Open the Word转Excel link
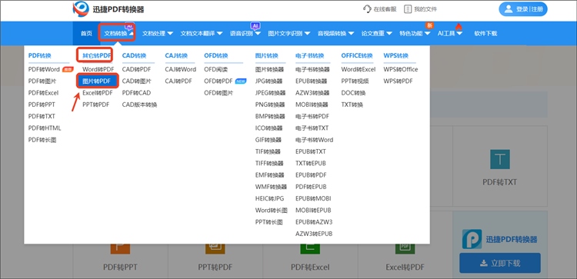The height and width of the screenshot is (279, 577). point(359,69)
